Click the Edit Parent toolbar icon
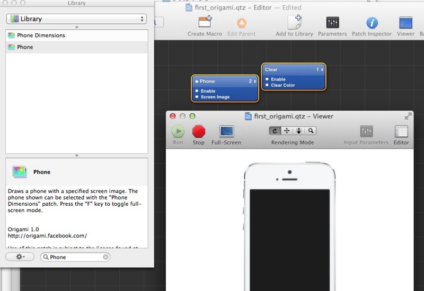The image size is (424, 291). 242,23
